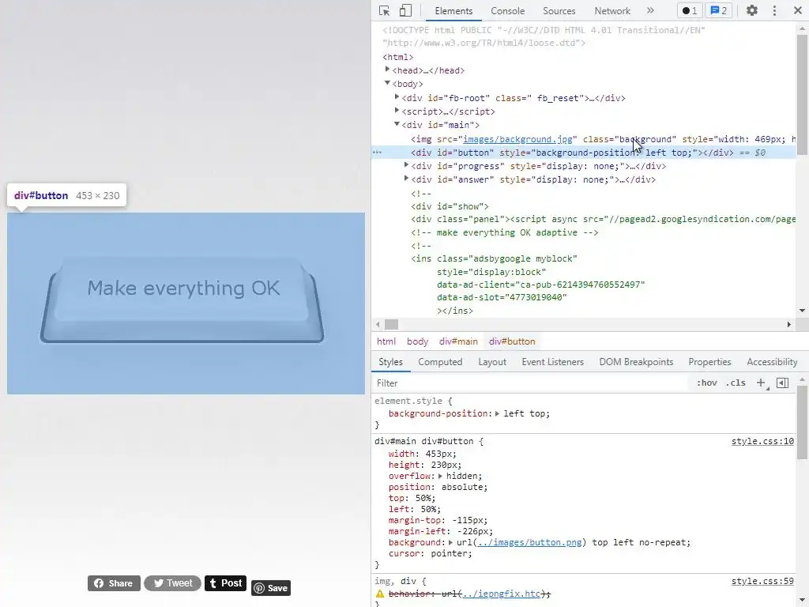Toggle the :hov element state button
This screenshot has height=607, width=809.
point(707,383)
